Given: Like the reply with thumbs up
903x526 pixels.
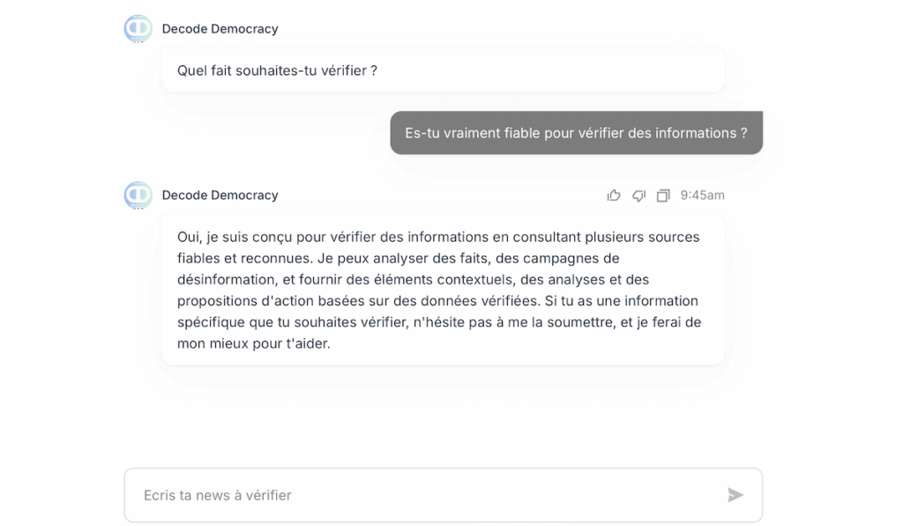Looking at the screenshot, I should [614, 195].
